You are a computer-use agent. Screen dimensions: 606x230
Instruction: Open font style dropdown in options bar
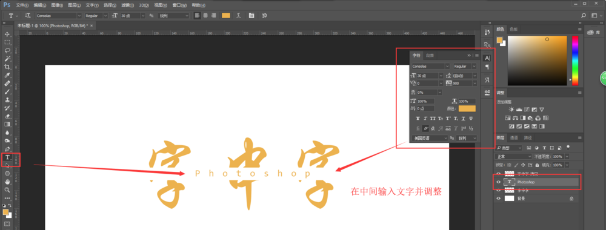(x=105, y=16)
